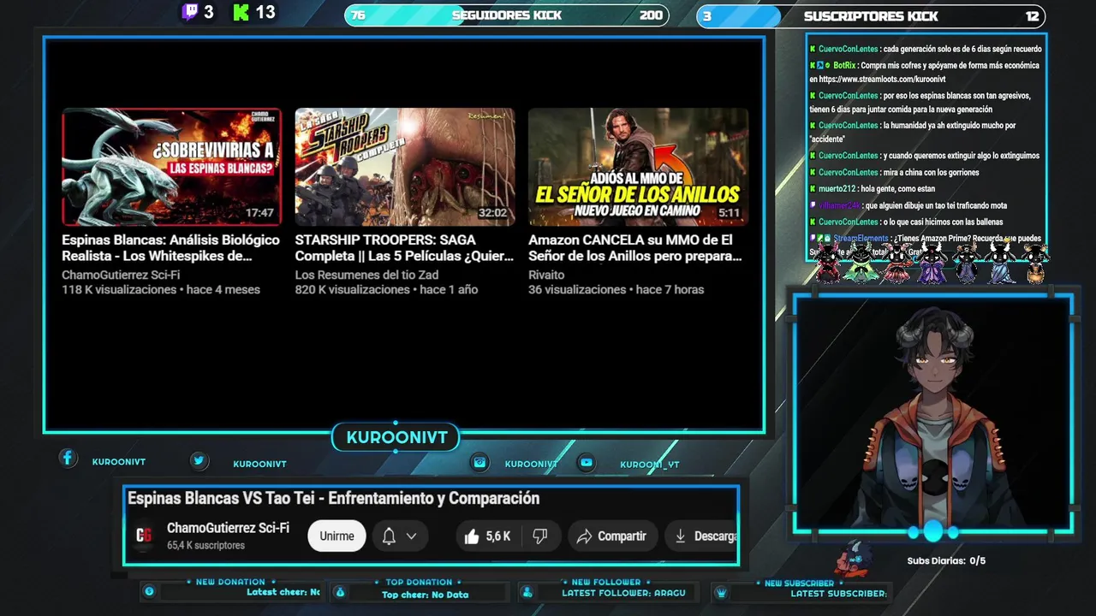Open title 'Espinas Blancas: Análisis Biológico Realista'
The width and height of the screenshot is (1096, 616).
tap(171, 248)
